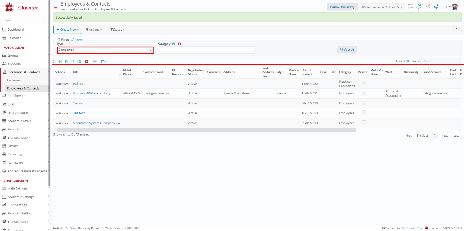Print the table using printer icon

[54, 61]
